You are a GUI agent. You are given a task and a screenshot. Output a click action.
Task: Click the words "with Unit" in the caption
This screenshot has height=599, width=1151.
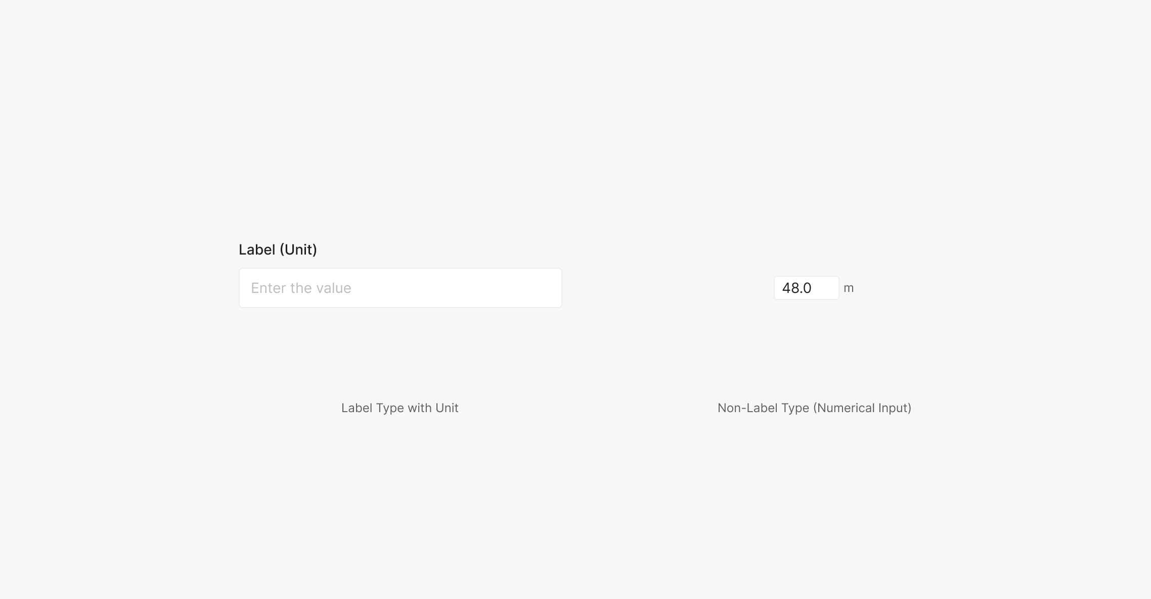tap(433, 408)
